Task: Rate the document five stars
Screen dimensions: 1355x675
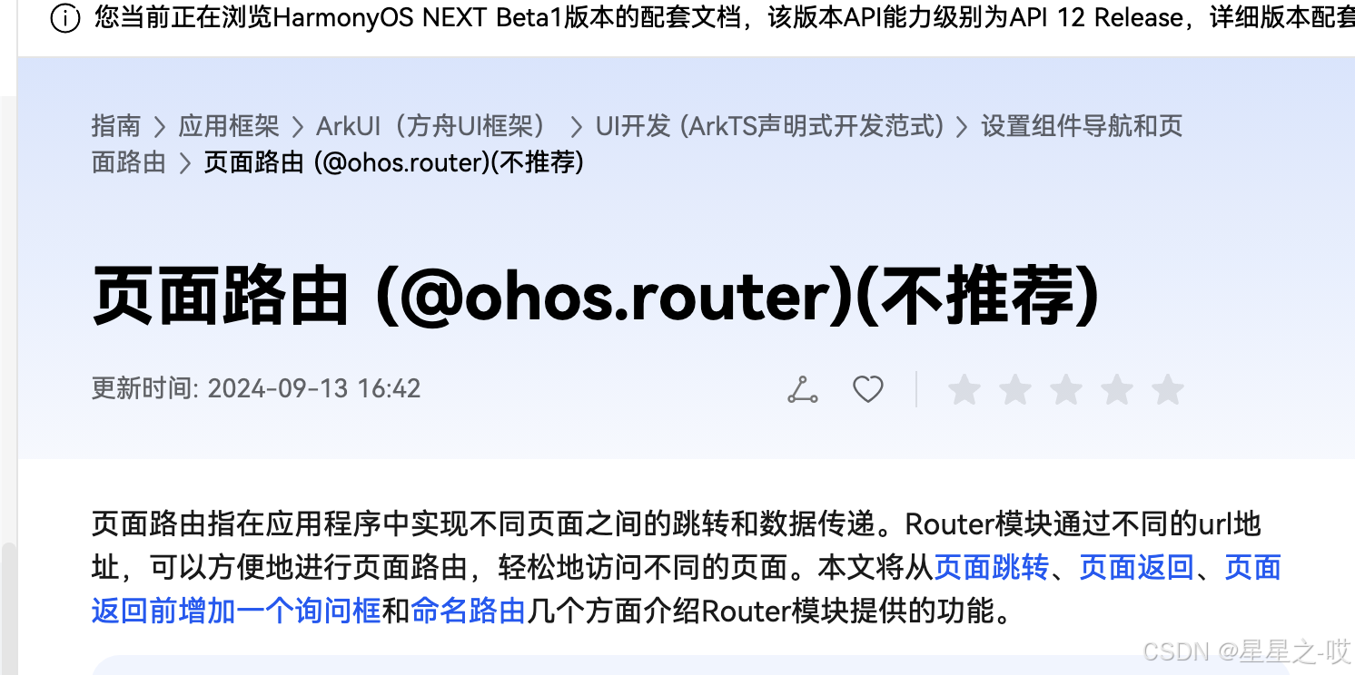Action: [1168, 390]
